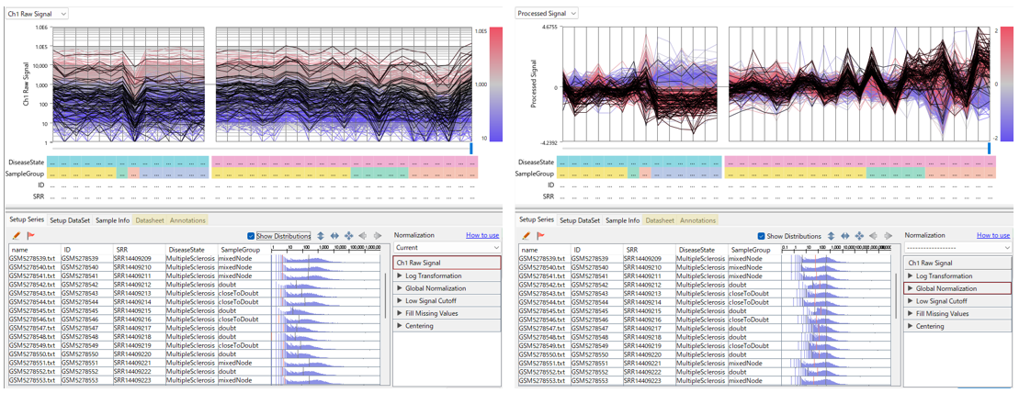Click the pencil edit icon in Processed Signal panel
This screenshot has height=393, width=1019.
point(526,236)
